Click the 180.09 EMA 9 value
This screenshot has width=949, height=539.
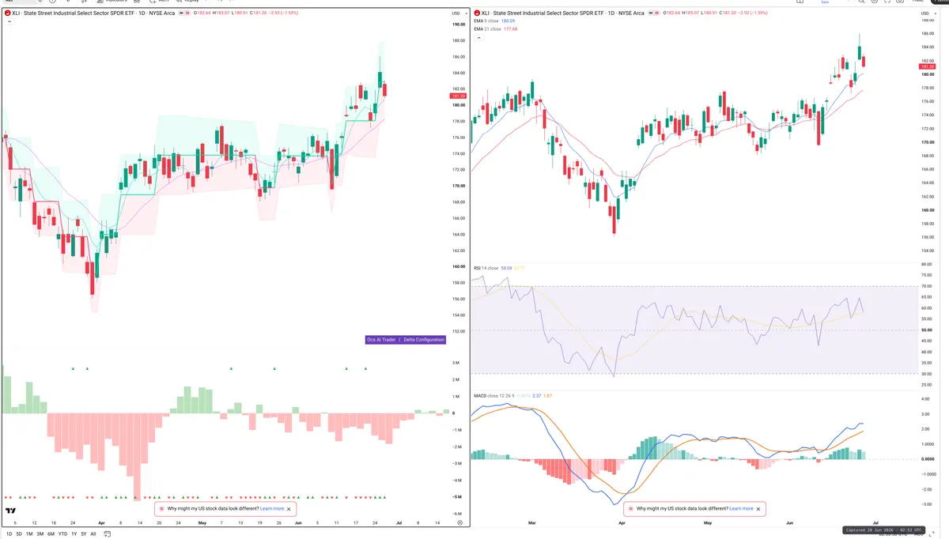pyautogui.click(x=508, y=21)
